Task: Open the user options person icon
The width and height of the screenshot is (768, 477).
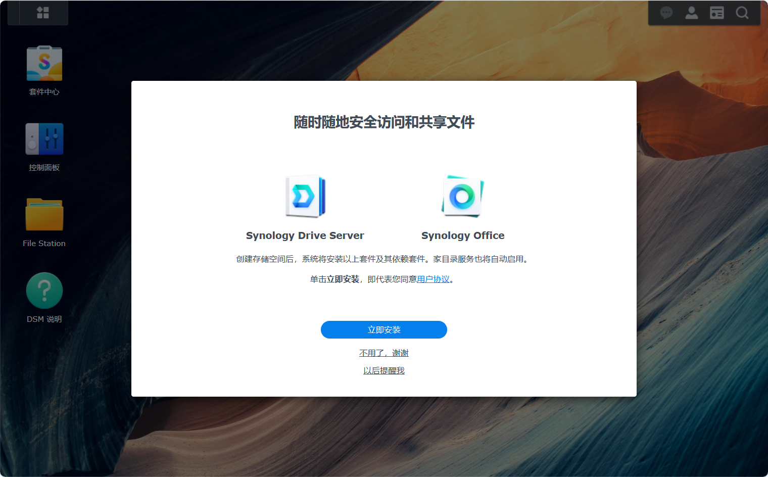Action: click(692, 13)
